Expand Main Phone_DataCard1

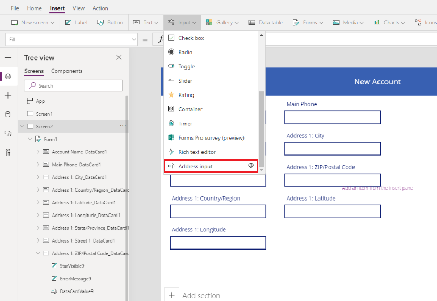point(38,165)
